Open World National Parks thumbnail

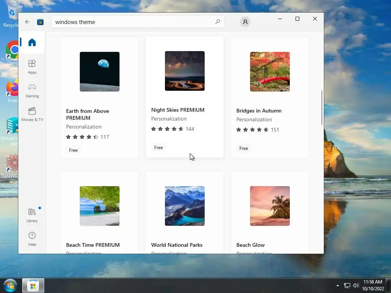coord(185,206)
